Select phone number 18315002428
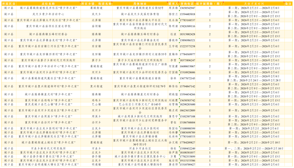Viewport: 294px width, 168px height. tap(187, 34)
